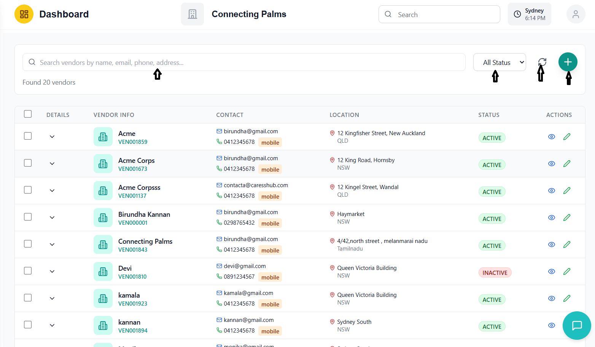Click the eye icon on kannan's row
The image size is (595, 347).
(552, 325)
